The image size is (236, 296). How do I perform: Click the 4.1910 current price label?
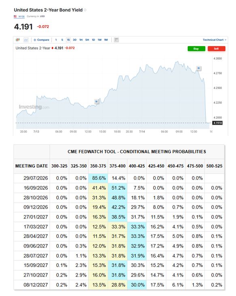pos(217,123)
